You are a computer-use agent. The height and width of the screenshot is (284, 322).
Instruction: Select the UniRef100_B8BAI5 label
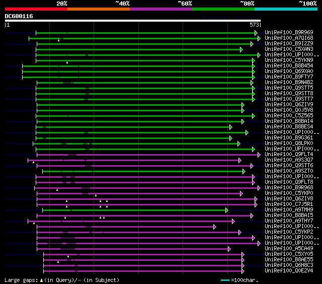pyautogui.click(x=289, y=216)
